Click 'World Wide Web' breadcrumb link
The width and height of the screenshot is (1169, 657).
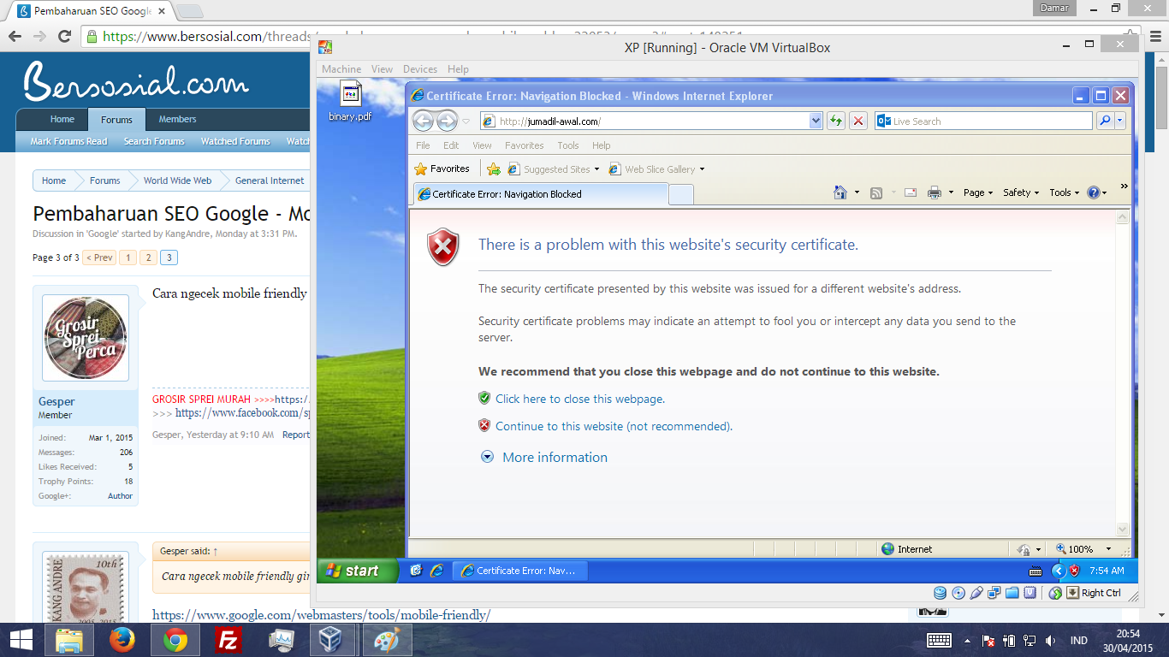pyautogui.click(x=177, y=181)
